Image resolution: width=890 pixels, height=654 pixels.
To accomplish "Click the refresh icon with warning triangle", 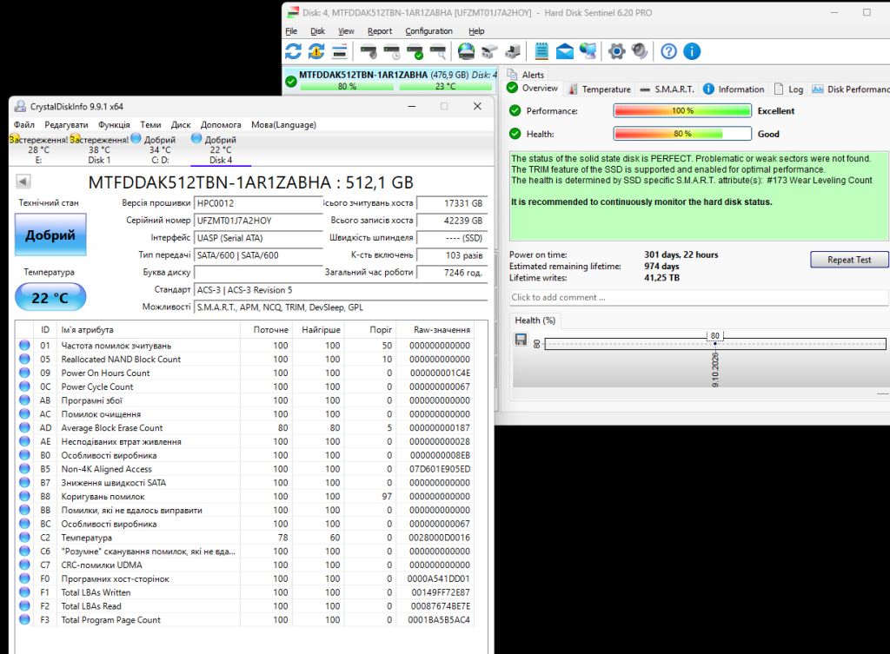I will coord(316,51).
